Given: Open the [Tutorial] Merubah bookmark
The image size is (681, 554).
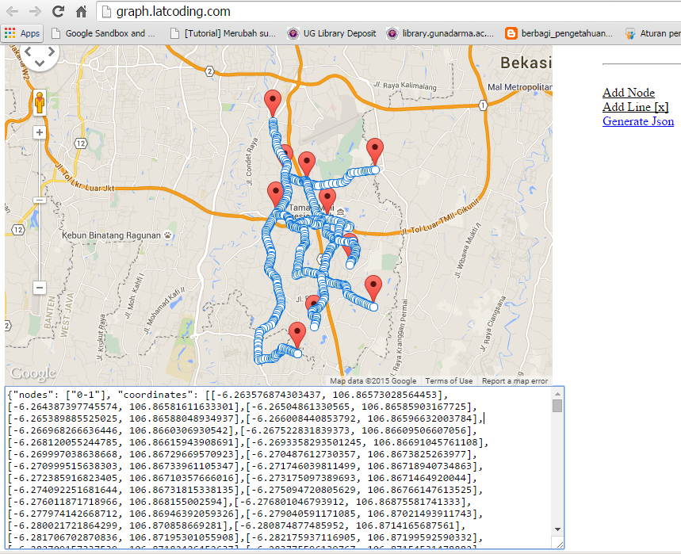Looking at the screenshot, I should (x=223, y=33).
